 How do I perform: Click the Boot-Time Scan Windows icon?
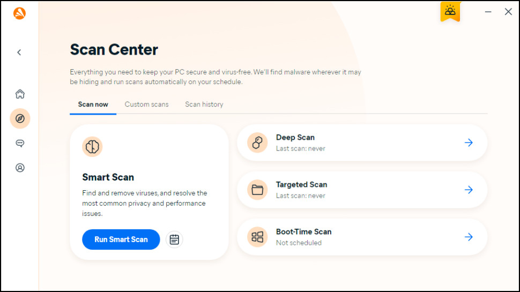click(x=257, y=237)
